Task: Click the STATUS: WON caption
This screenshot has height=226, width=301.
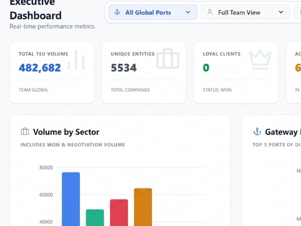Action: click(x=217, y=90)
